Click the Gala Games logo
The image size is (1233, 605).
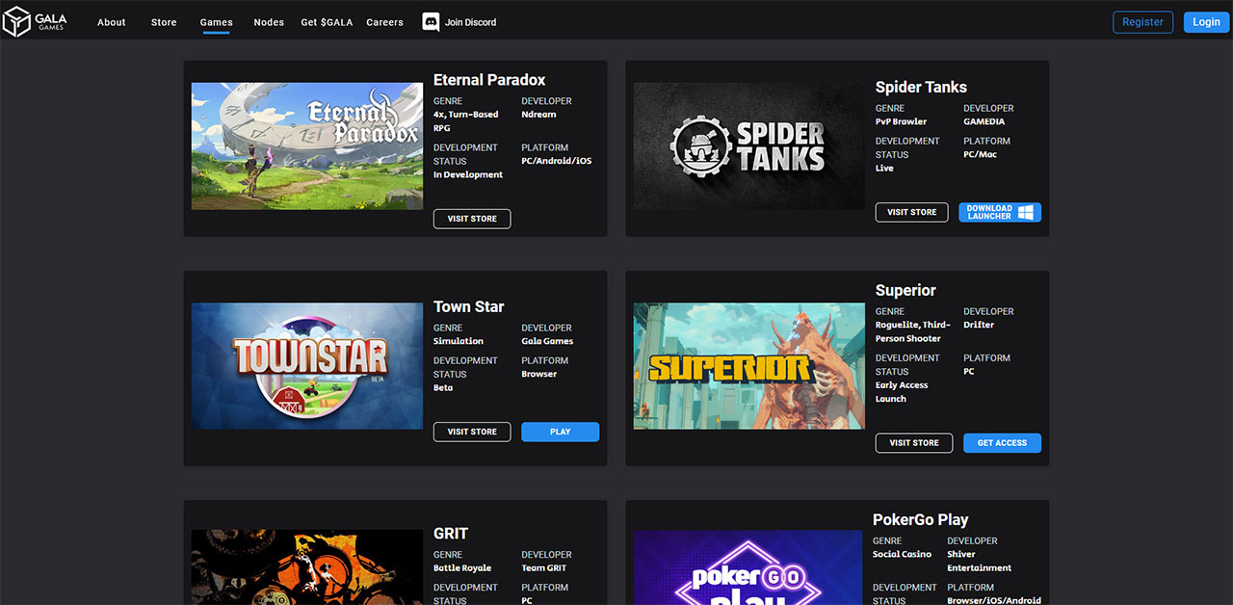point(35,21)
